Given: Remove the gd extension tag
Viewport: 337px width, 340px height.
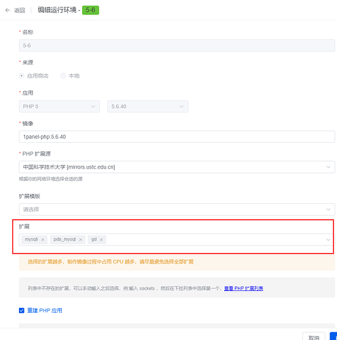Looking at the screenshot, I should point(101,239).
